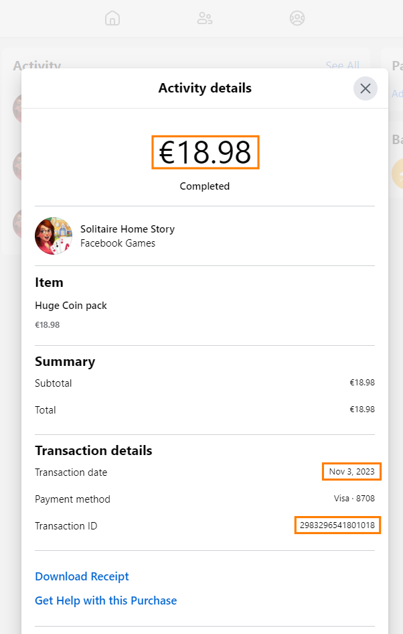Image resolution: width=403 pixels, height=634 pixels.
Task: Click the Facebook Games label
Action: pyautogui.click(x=118, y=243)
